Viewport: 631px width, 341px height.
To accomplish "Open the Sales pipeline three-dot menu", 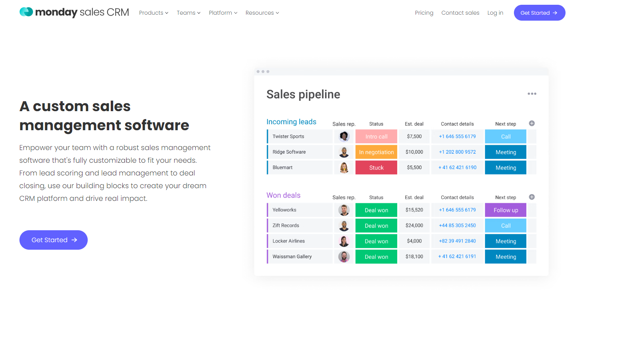I will tap(532, 94).
